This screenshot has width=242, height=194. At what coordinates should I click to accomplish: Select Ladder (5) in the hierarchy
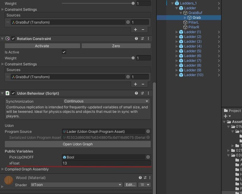192,51
